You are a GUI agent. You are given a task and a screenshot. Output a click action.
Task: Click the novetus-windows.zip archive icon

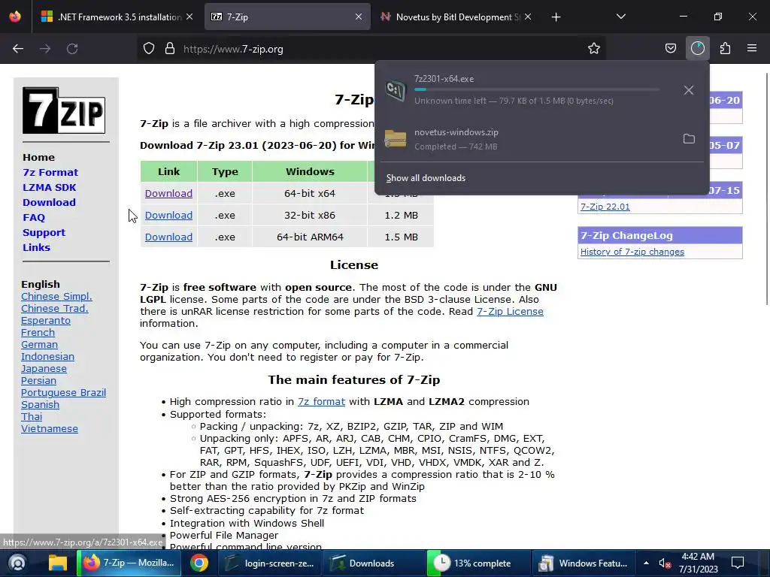click(396, 139)
